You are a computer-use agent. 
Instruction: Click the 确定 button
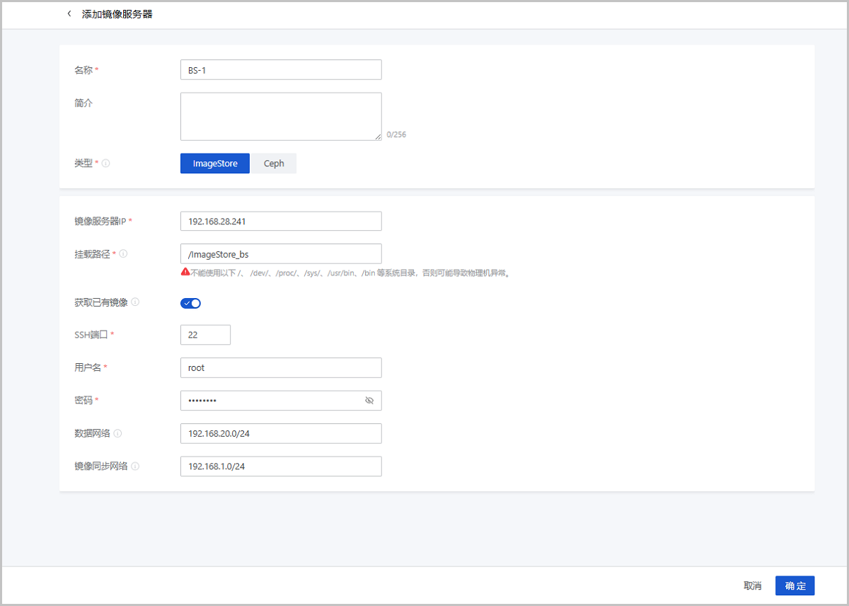[x=795, y=585]
